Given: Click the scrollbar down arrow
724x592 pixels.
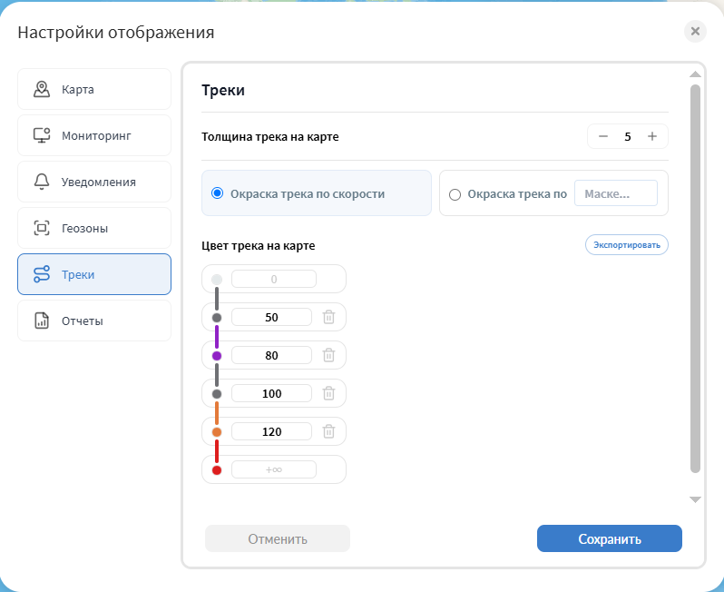Looking at the screenshot, I should tap(695, 499).
